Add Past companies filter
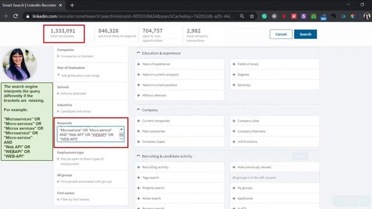The width and height of the screenshot is (372, 209). pos(180,131)
